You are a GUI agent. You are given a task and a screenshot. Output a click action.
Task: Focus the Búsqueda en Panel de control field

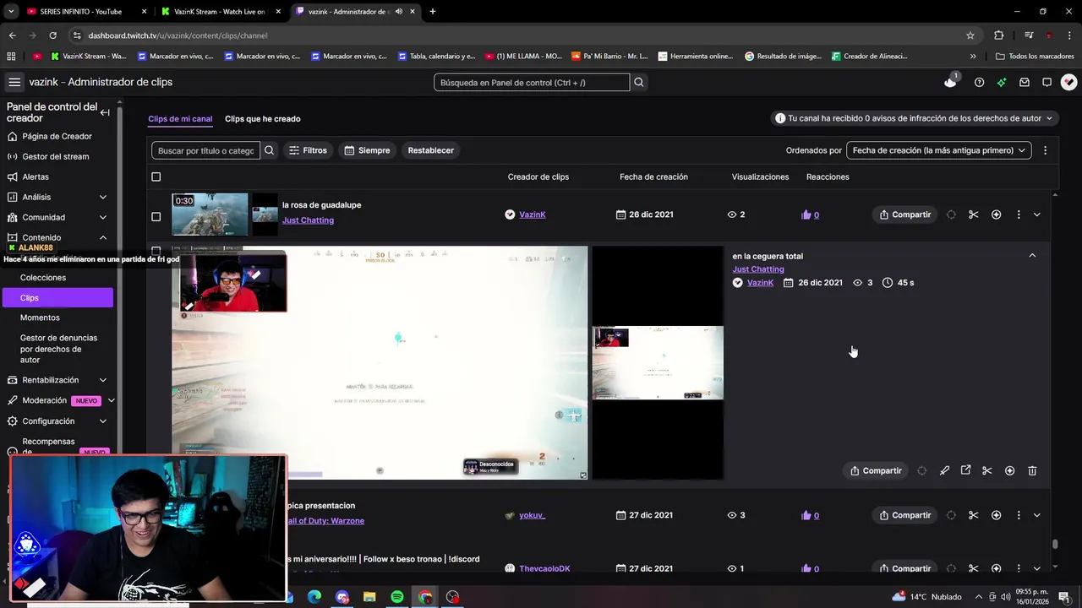(x=532, y=82)
